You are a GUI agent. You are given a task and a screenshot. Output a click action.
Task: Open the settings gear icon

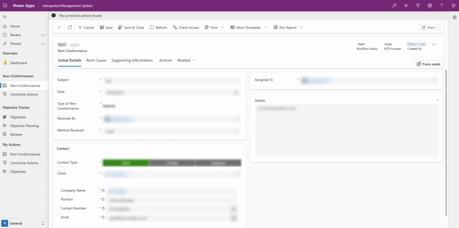coord(430,5)
